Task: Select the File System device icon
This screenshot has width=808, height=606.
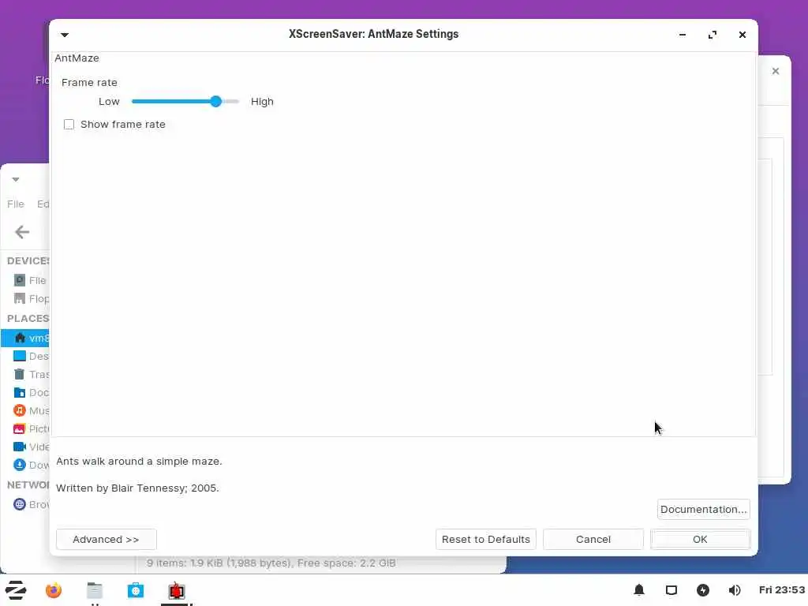Action: (x=20, y=280)
